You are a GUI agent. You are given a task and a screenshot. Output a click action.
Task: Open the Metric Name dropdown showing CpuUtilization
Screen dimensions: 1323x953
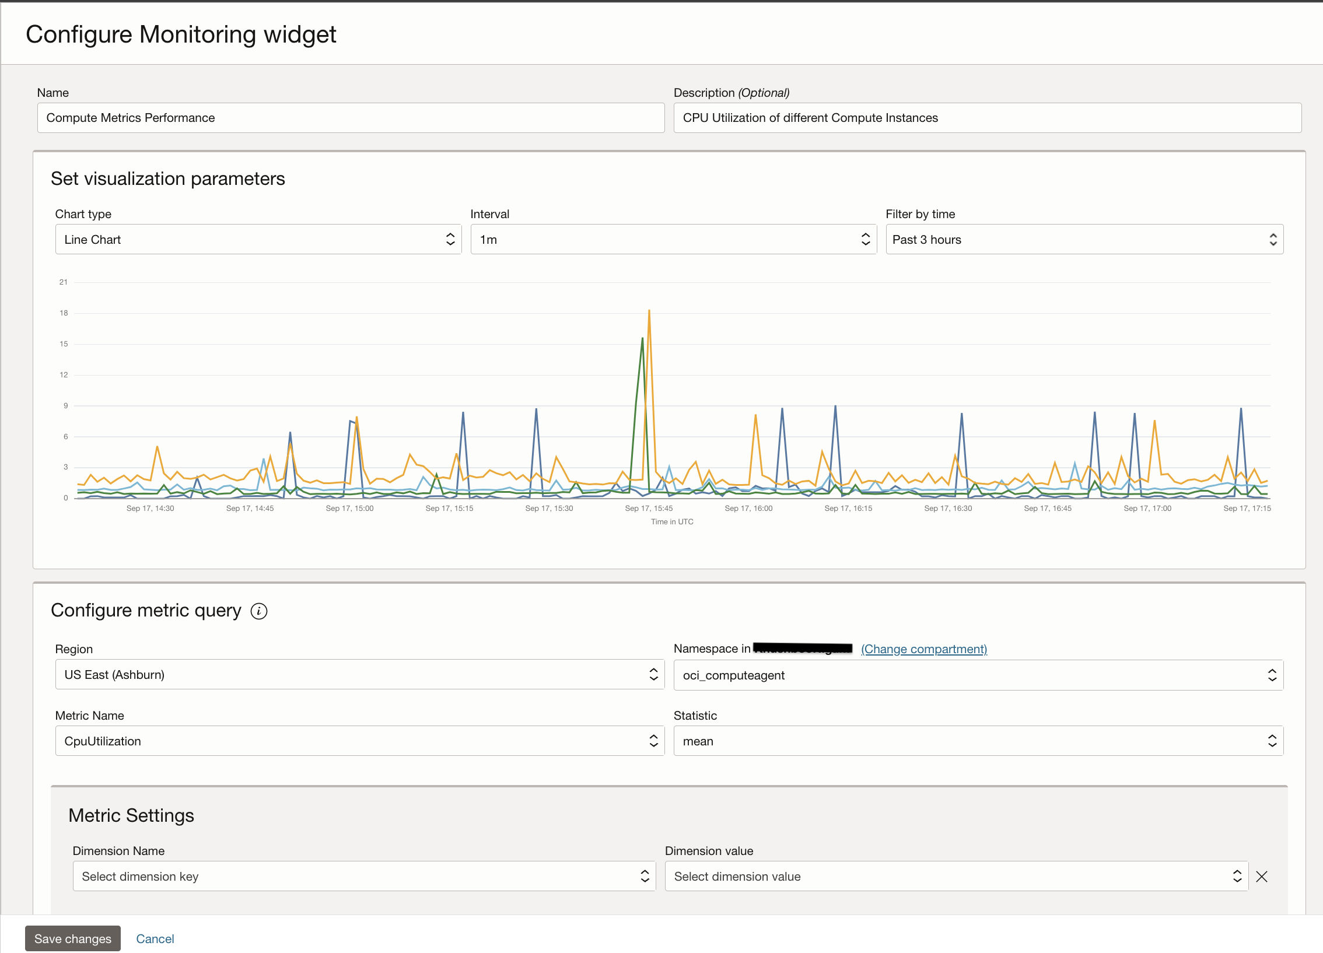358,741
